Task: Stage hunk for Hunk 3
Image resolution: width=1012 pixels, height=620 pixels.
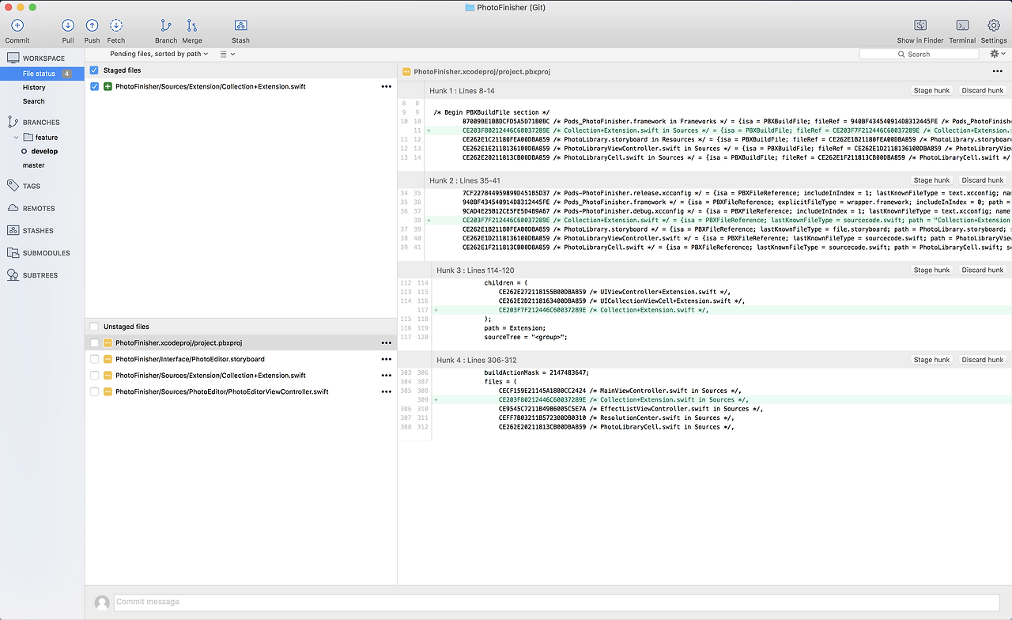Action: [931, 270]
